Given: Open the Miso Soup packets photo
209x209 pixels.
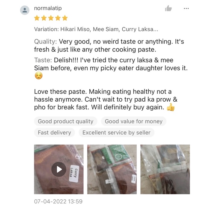Looking at the screenshot, I should [112, 169].
